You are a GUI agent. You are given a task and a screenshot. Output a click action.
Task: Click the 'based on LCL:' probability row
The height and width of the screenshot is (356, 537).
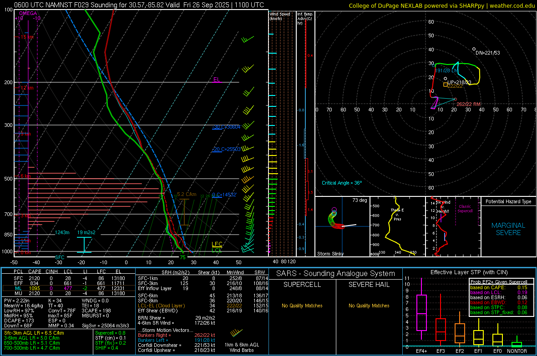click(x=499, y=292)
